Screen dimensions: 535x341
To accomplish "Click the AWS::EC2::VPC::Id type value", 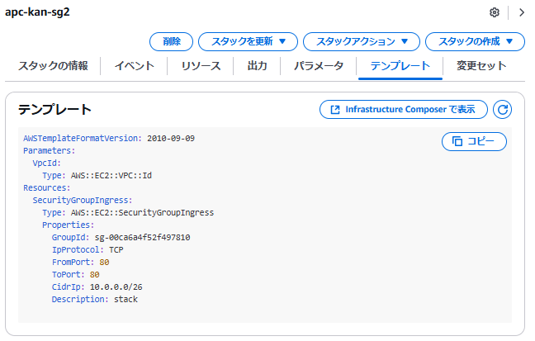I will (111, 175).
